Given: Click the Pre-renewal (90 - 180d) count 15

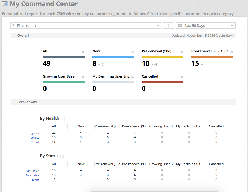Looking at the screenshot, I should [x=195, y=63].
